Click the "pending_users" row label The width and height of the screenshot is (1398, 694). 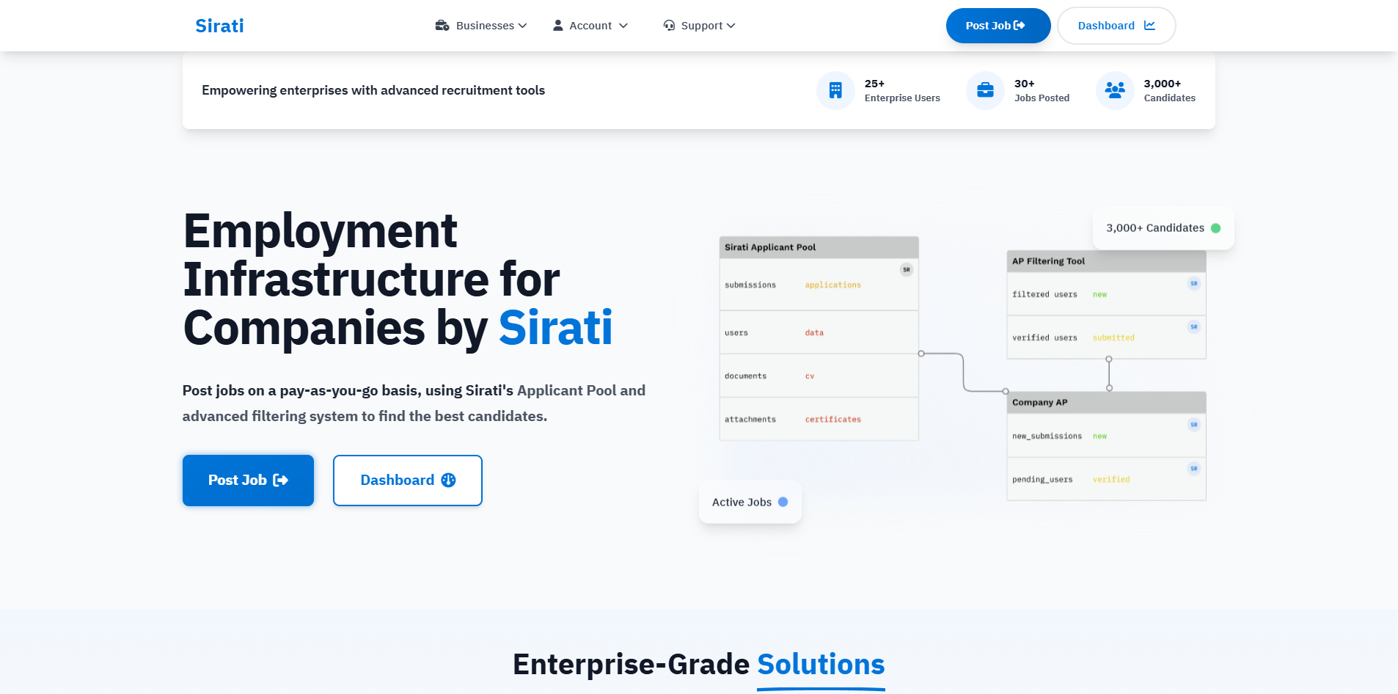point(1042,479)
